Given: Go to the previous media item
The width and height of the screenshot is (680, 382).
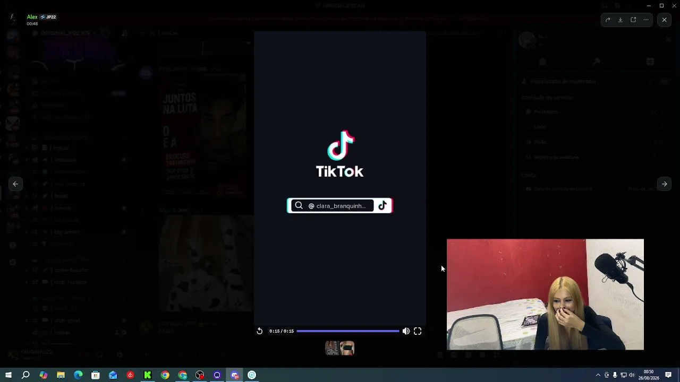Looking at the screenshot, I should point(15,184).
